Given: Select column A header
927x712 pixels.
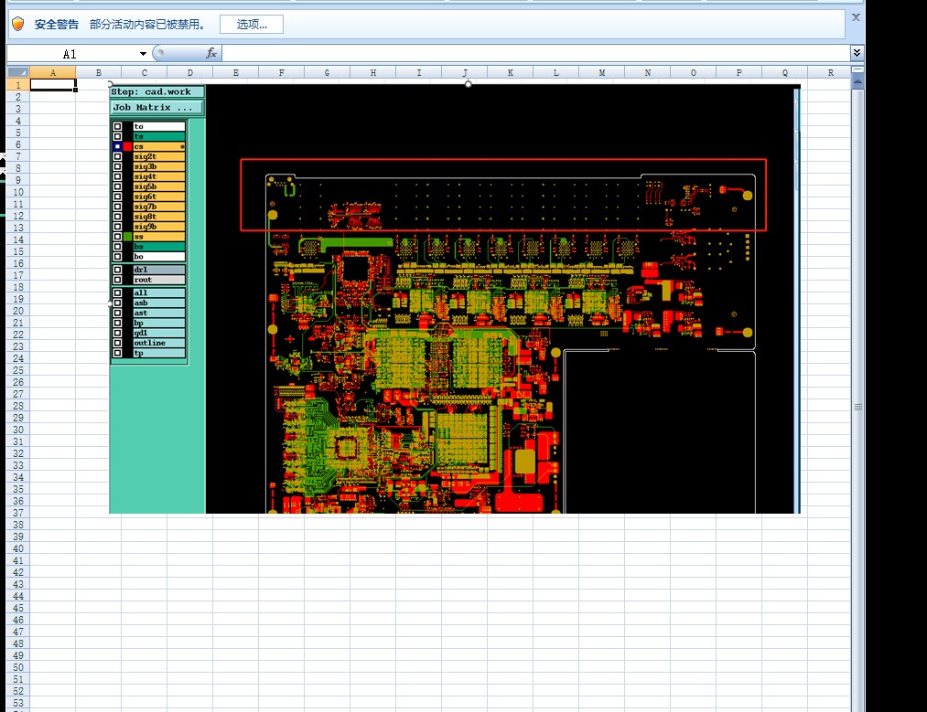Looking at the screenshot, I should pos(52,72).
